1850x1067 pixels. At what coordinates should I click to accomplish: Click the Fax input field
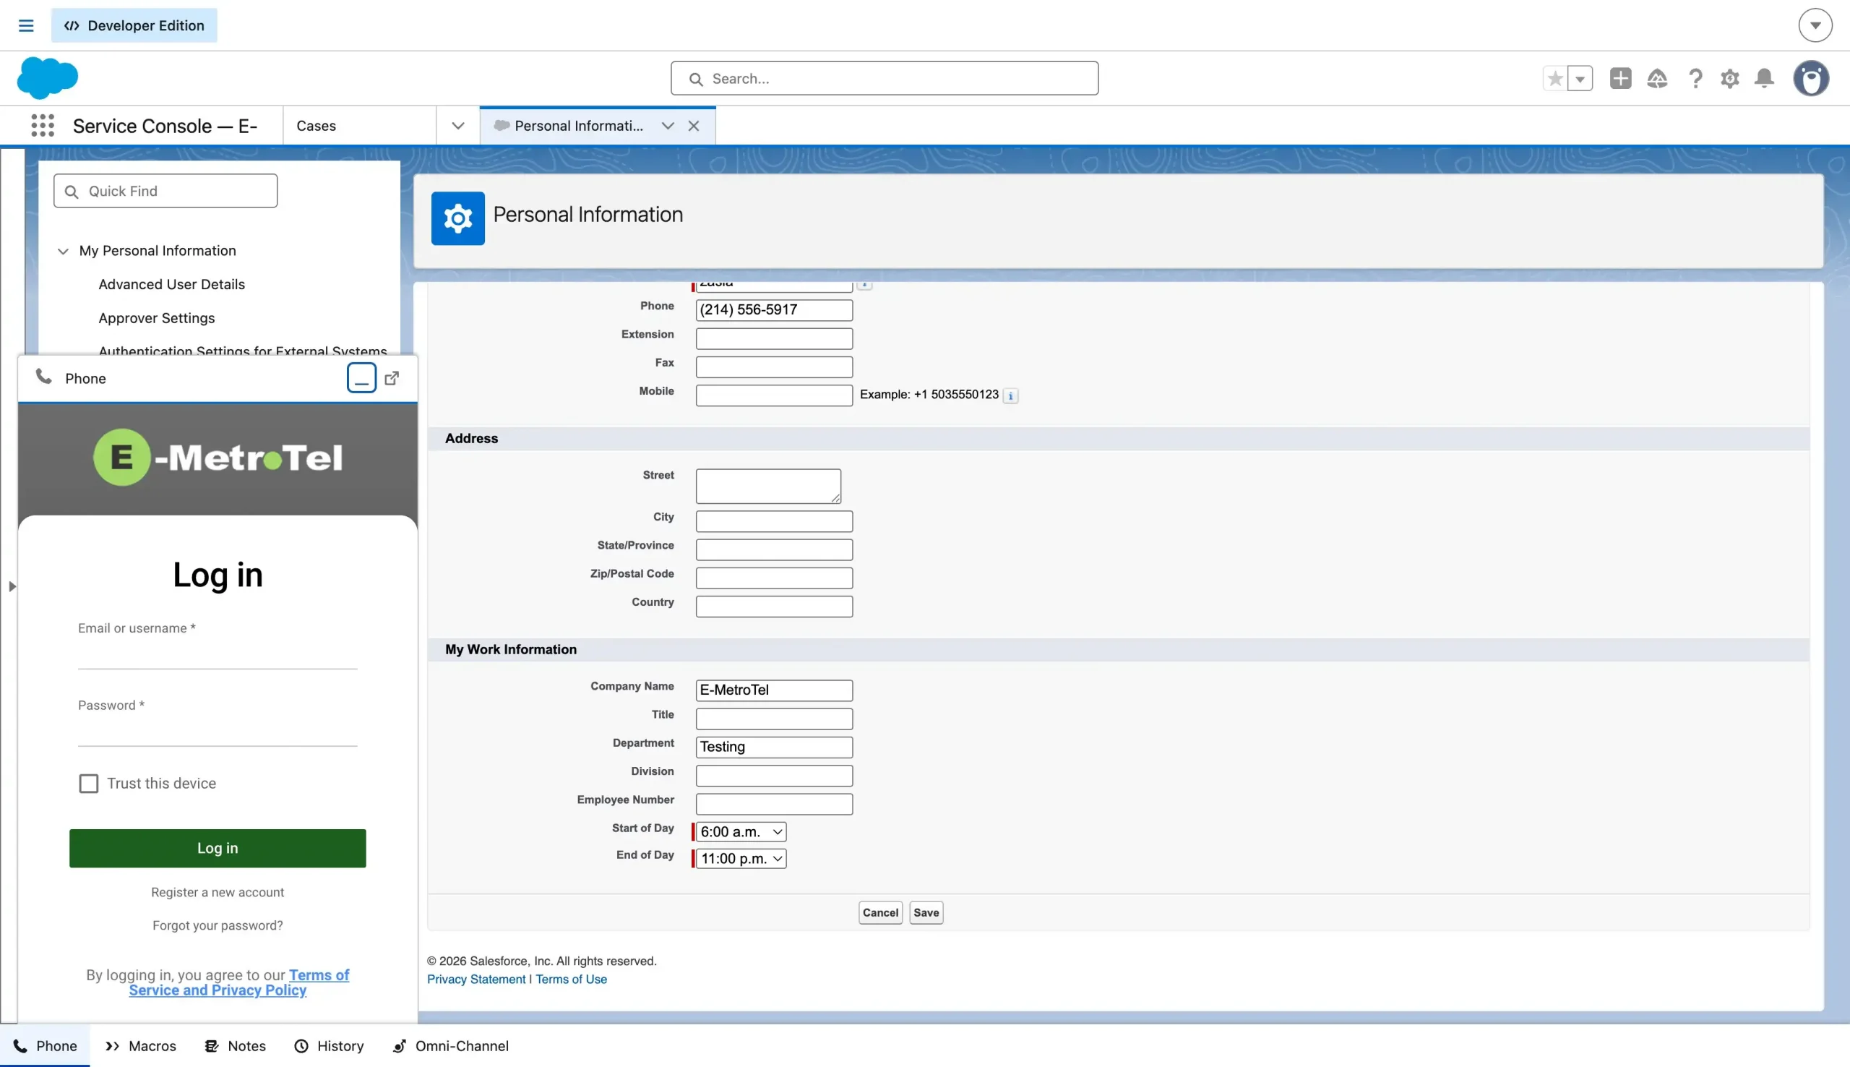click(x=774, y=367)
